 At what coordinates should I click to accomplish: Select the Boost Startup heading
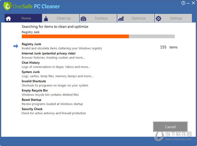tap(32, 100)
